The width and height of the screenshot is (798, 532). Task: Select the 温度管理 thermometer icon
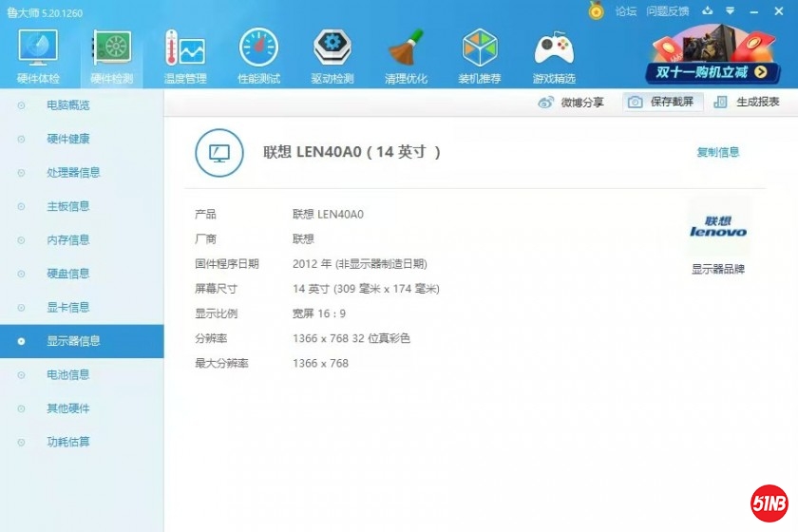pos(184,49)
